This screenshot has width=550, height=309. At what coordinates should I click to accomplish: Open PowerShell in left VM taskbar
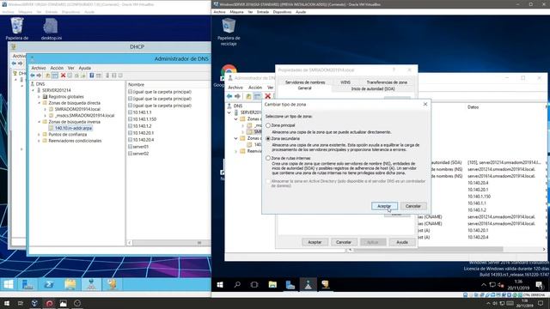(49, 284)
